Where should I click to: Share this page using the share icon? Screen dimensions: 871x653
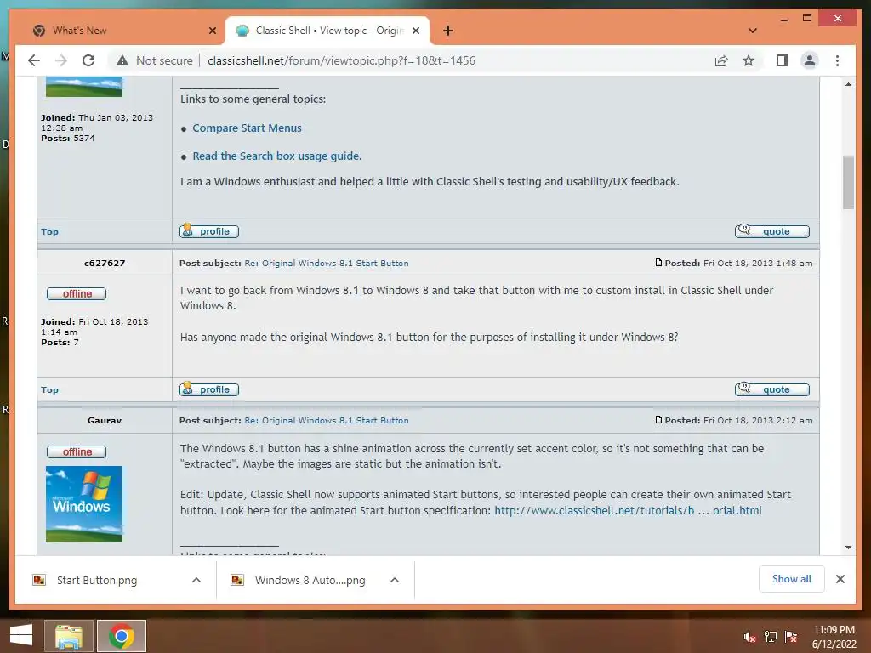(721, 60)
